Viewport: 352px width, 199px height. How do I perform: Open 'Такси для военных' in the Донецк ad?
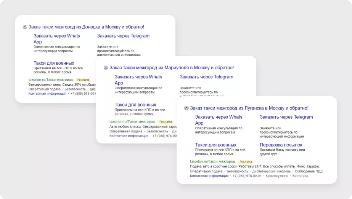(54, 63)
